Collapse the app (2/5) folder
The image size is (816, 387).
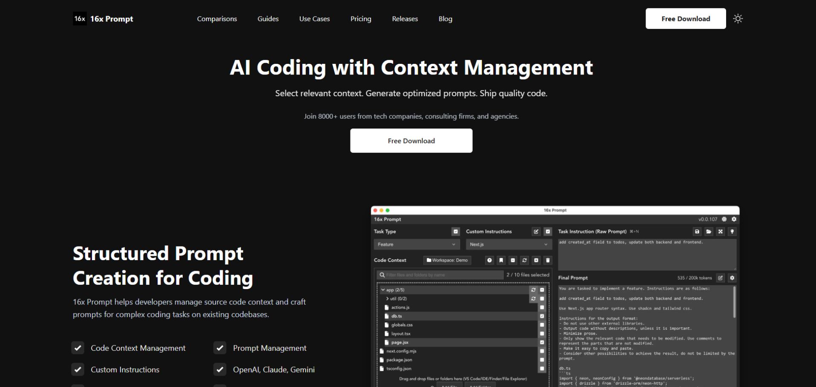tap(383, 290)
